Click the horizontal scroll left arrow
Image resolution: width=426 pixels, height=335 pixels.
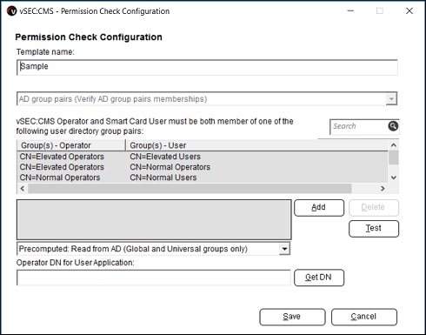coord(23,189)
